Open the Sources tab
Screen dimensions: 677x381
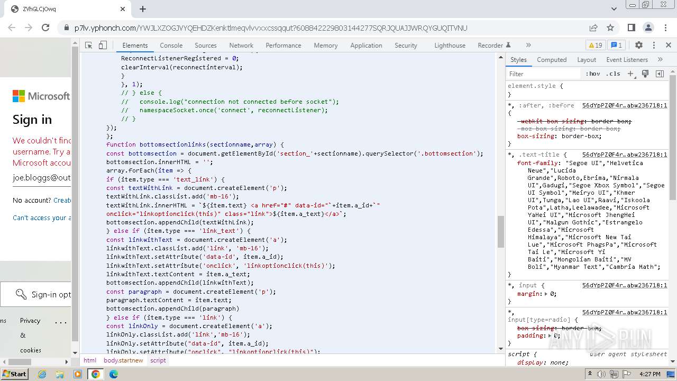[x=206, y=46]
